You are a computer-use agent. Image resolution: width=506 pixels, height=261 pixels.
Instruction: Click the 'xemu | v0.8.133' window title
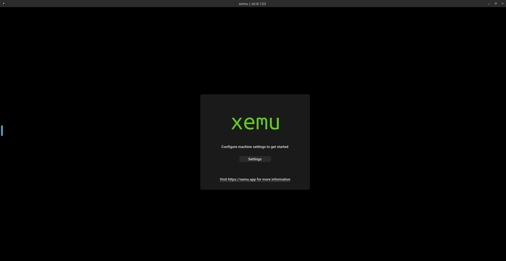[x=252, y=4]
